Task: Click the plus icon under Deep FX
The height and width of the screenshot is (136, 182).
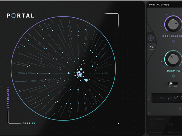Action: pyautogui.click(x=174, y=76)
